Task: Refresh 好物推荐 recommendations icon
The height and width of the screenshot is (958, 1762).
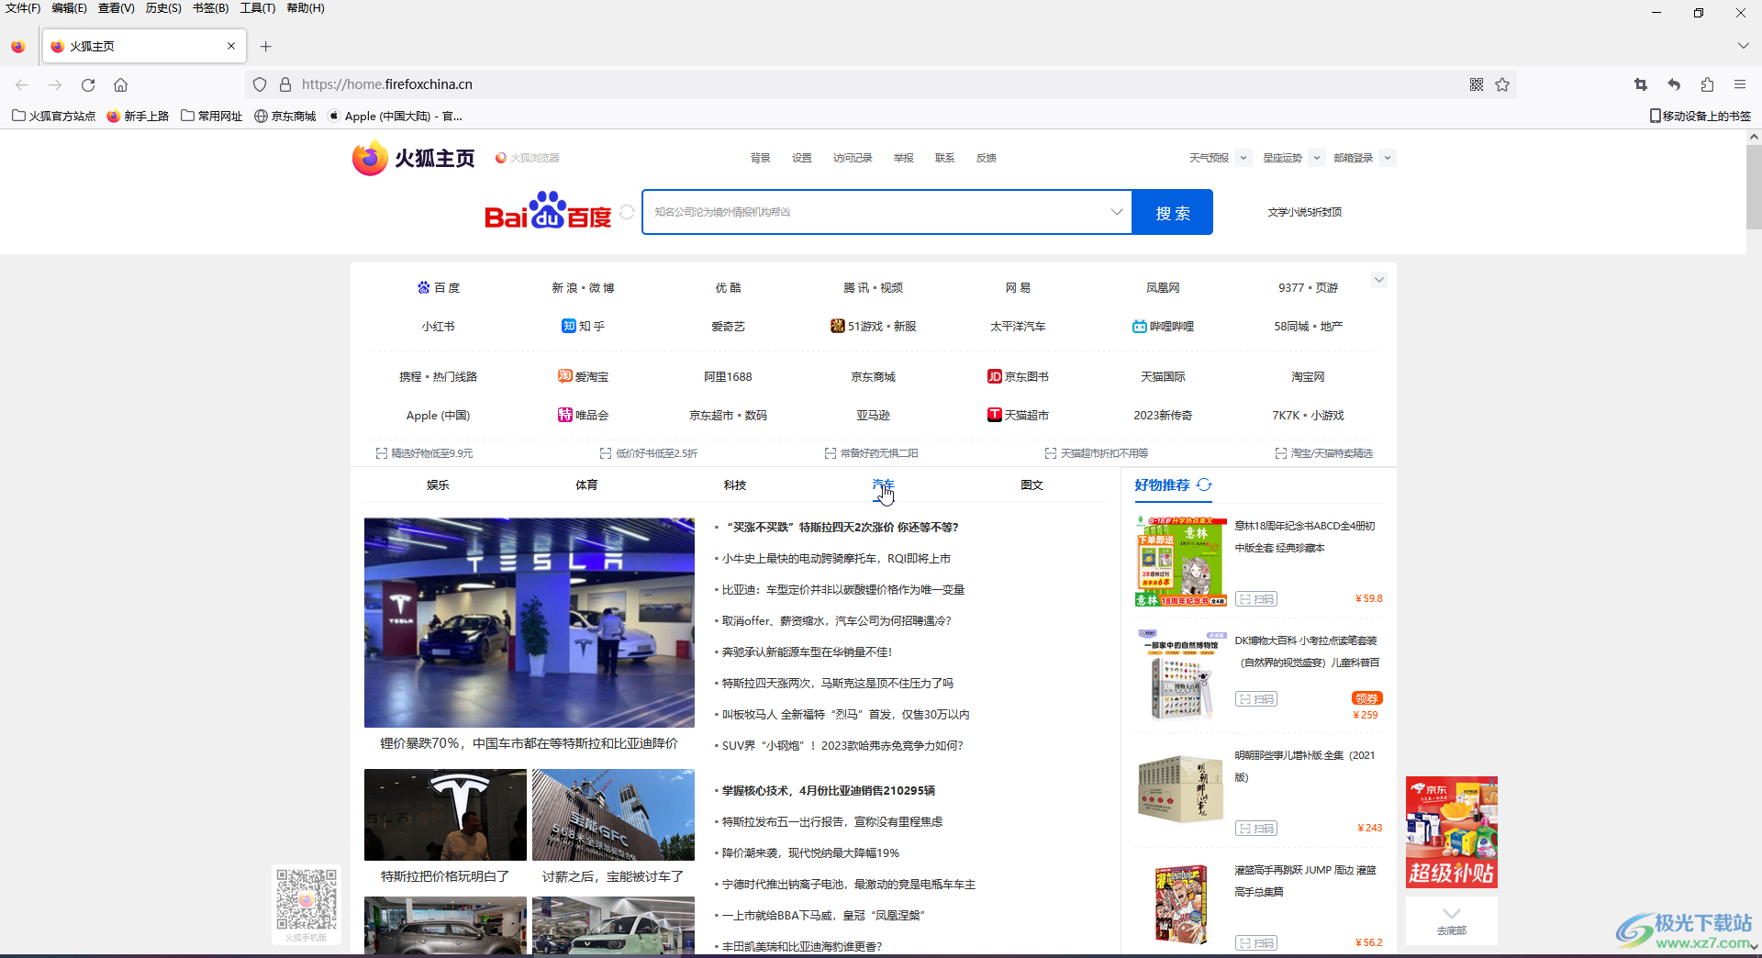Action: (x=1204, y=485)
